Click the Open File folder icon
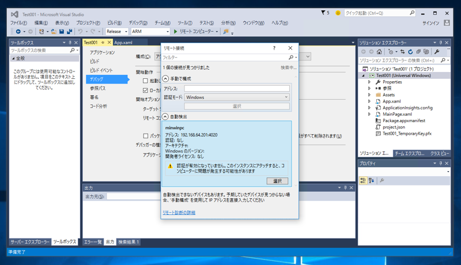 [54, 32]
